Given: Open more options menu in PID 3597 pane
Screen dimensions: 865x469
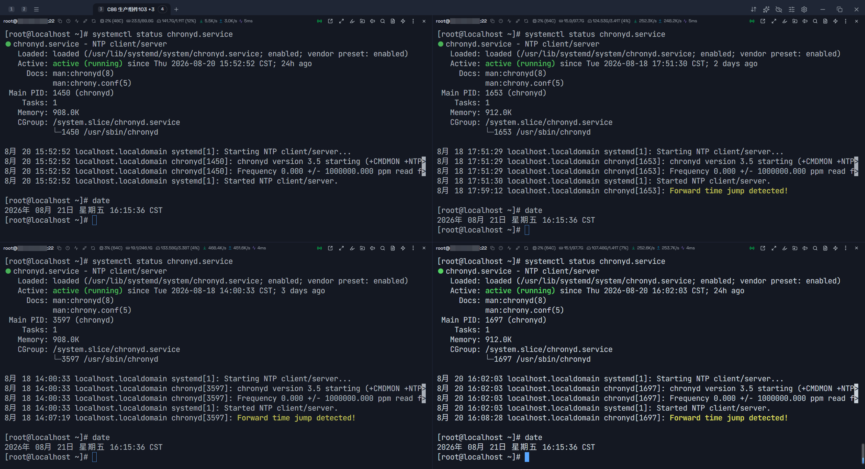Looking at the screenshot, I should point(413,248).
